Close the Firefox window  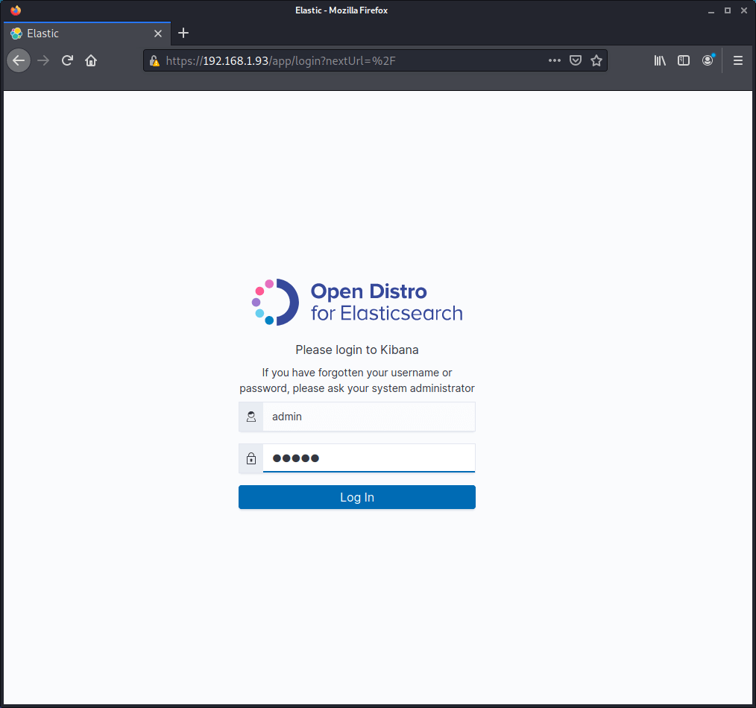[x=744, y=10]
